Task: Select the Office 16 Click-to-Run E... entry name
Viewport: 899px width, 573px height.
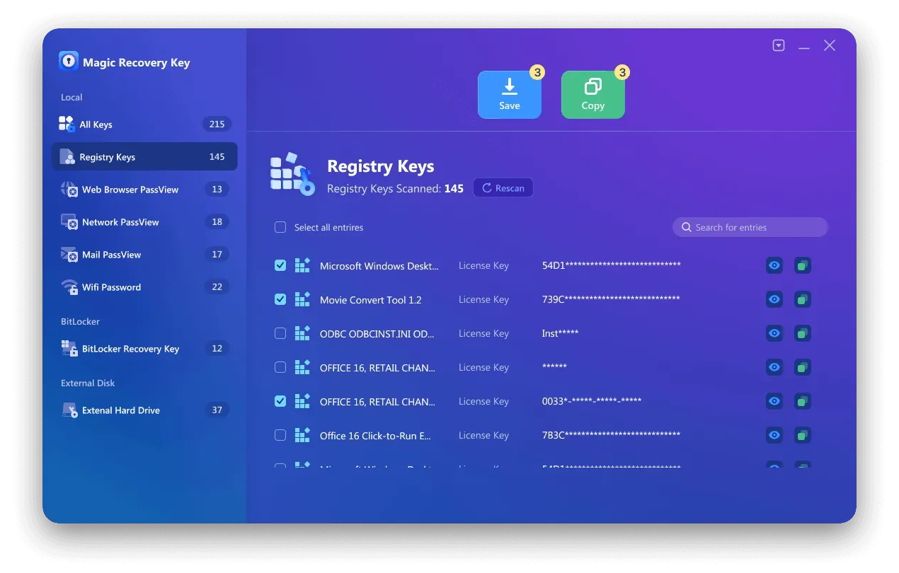Action: (x=375, y=436)
